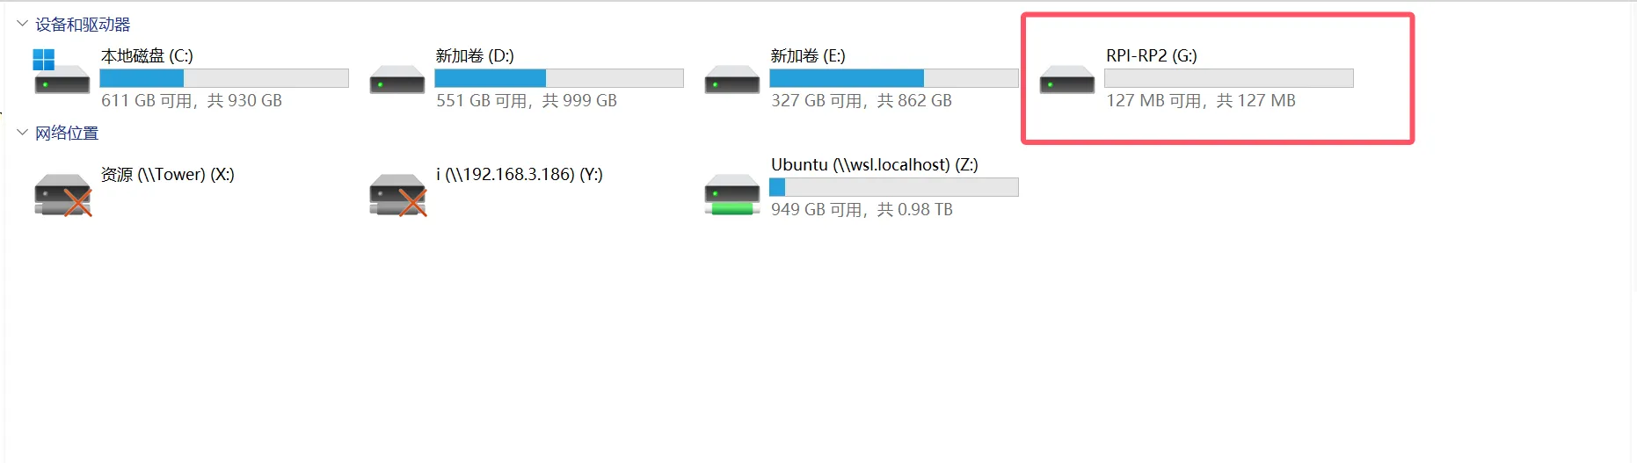
Task: Collapse the 设备和驱动器 group chevron
Action: pos(22,24)
